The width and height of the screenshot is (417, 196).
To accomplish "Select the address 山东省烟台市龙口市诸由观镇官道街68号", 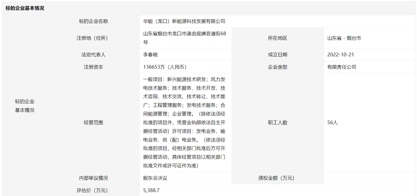I will (x=185, y=38).
